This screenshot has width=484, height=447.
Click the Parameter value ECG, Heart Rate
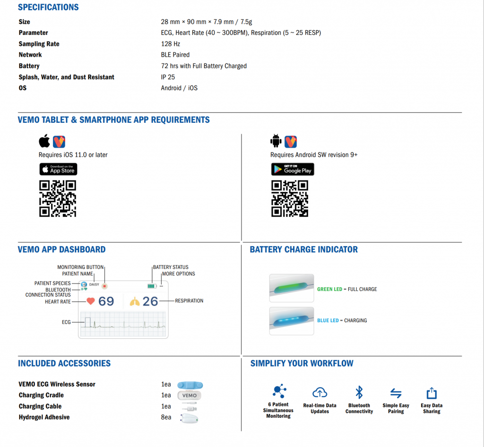[x=241, y=33]
